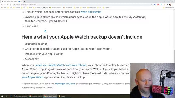Open Windows taskbar search

(x=7, y=96)
